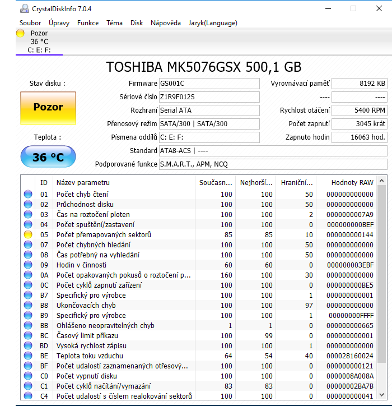
Task: Click the rotation rate field 5400 RPM
Action: tap(360, 110)
